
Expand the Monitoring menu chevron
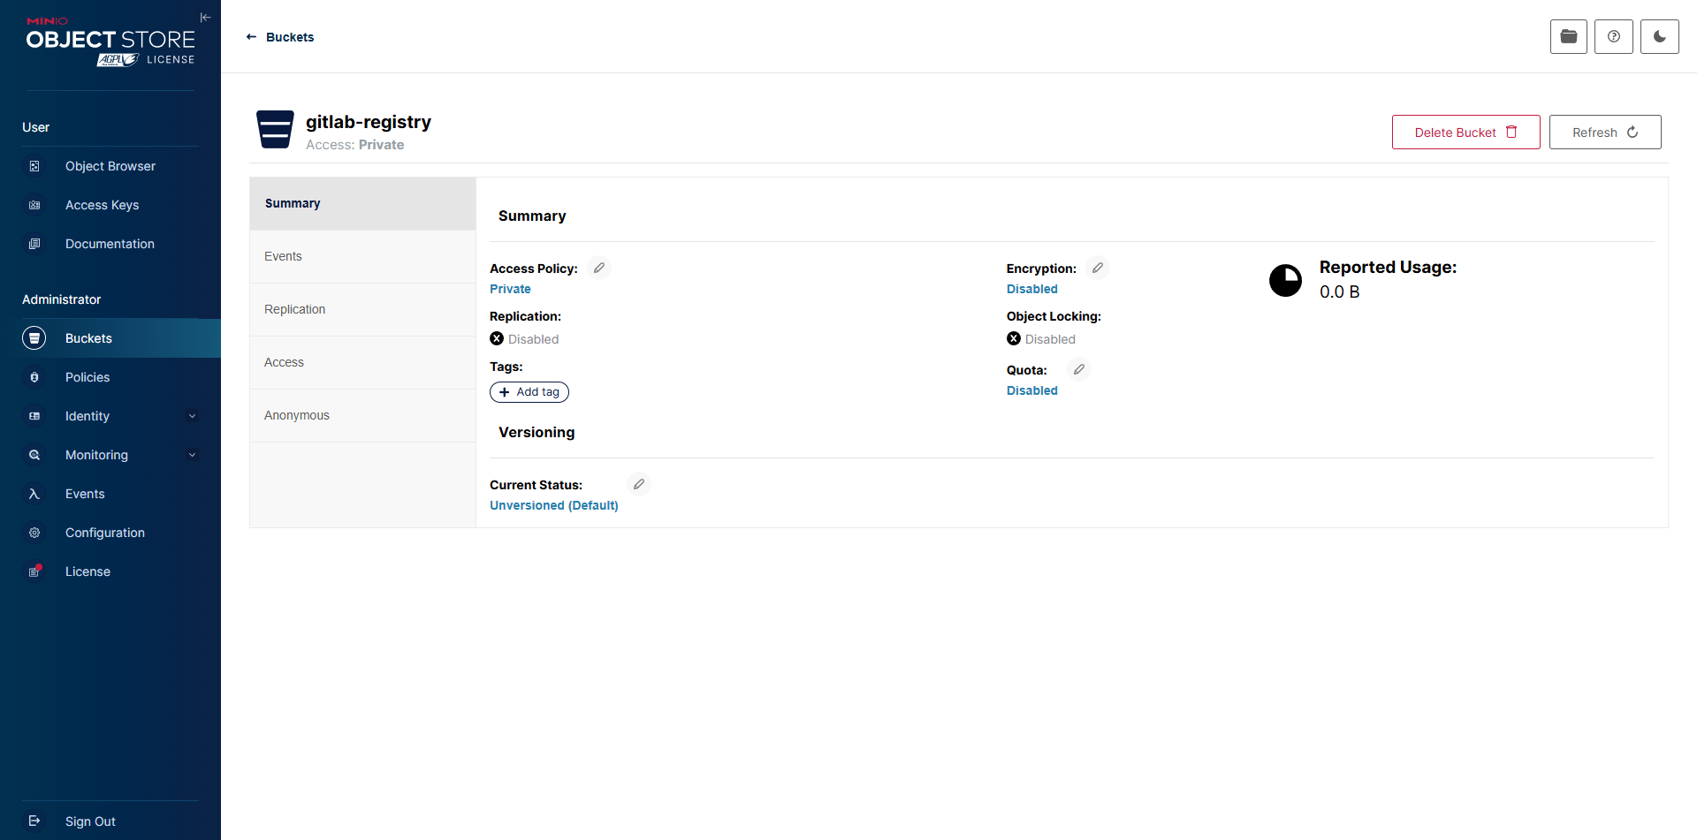[192, 455]
